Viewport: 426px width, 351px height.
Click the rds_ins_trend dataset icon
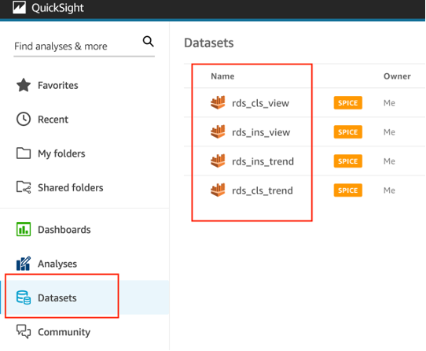coord(218,161)
